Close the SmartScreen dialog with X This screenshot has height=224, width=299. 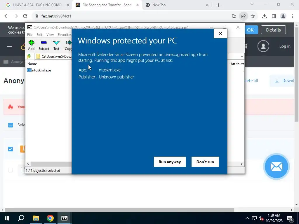pos(220,34)
